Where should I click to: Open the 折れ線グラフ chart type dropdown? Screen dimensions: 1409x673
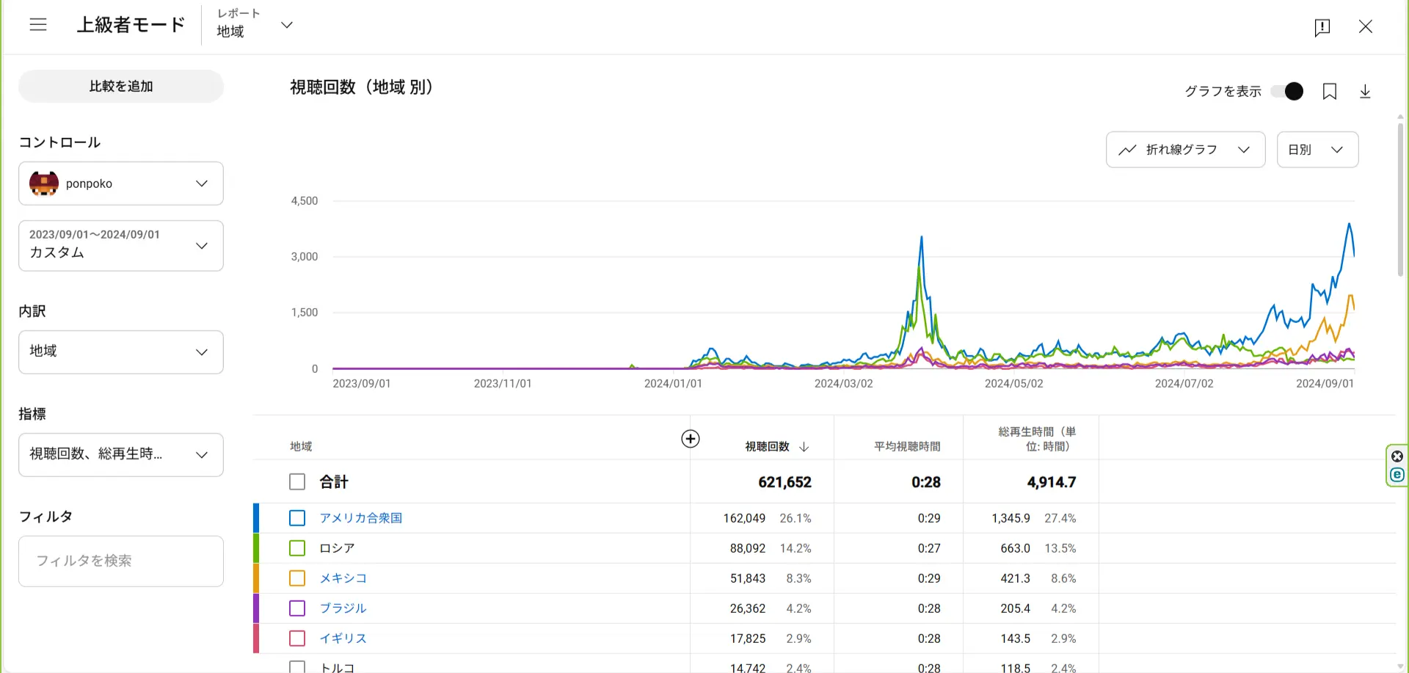click(x=1184, y=150)
